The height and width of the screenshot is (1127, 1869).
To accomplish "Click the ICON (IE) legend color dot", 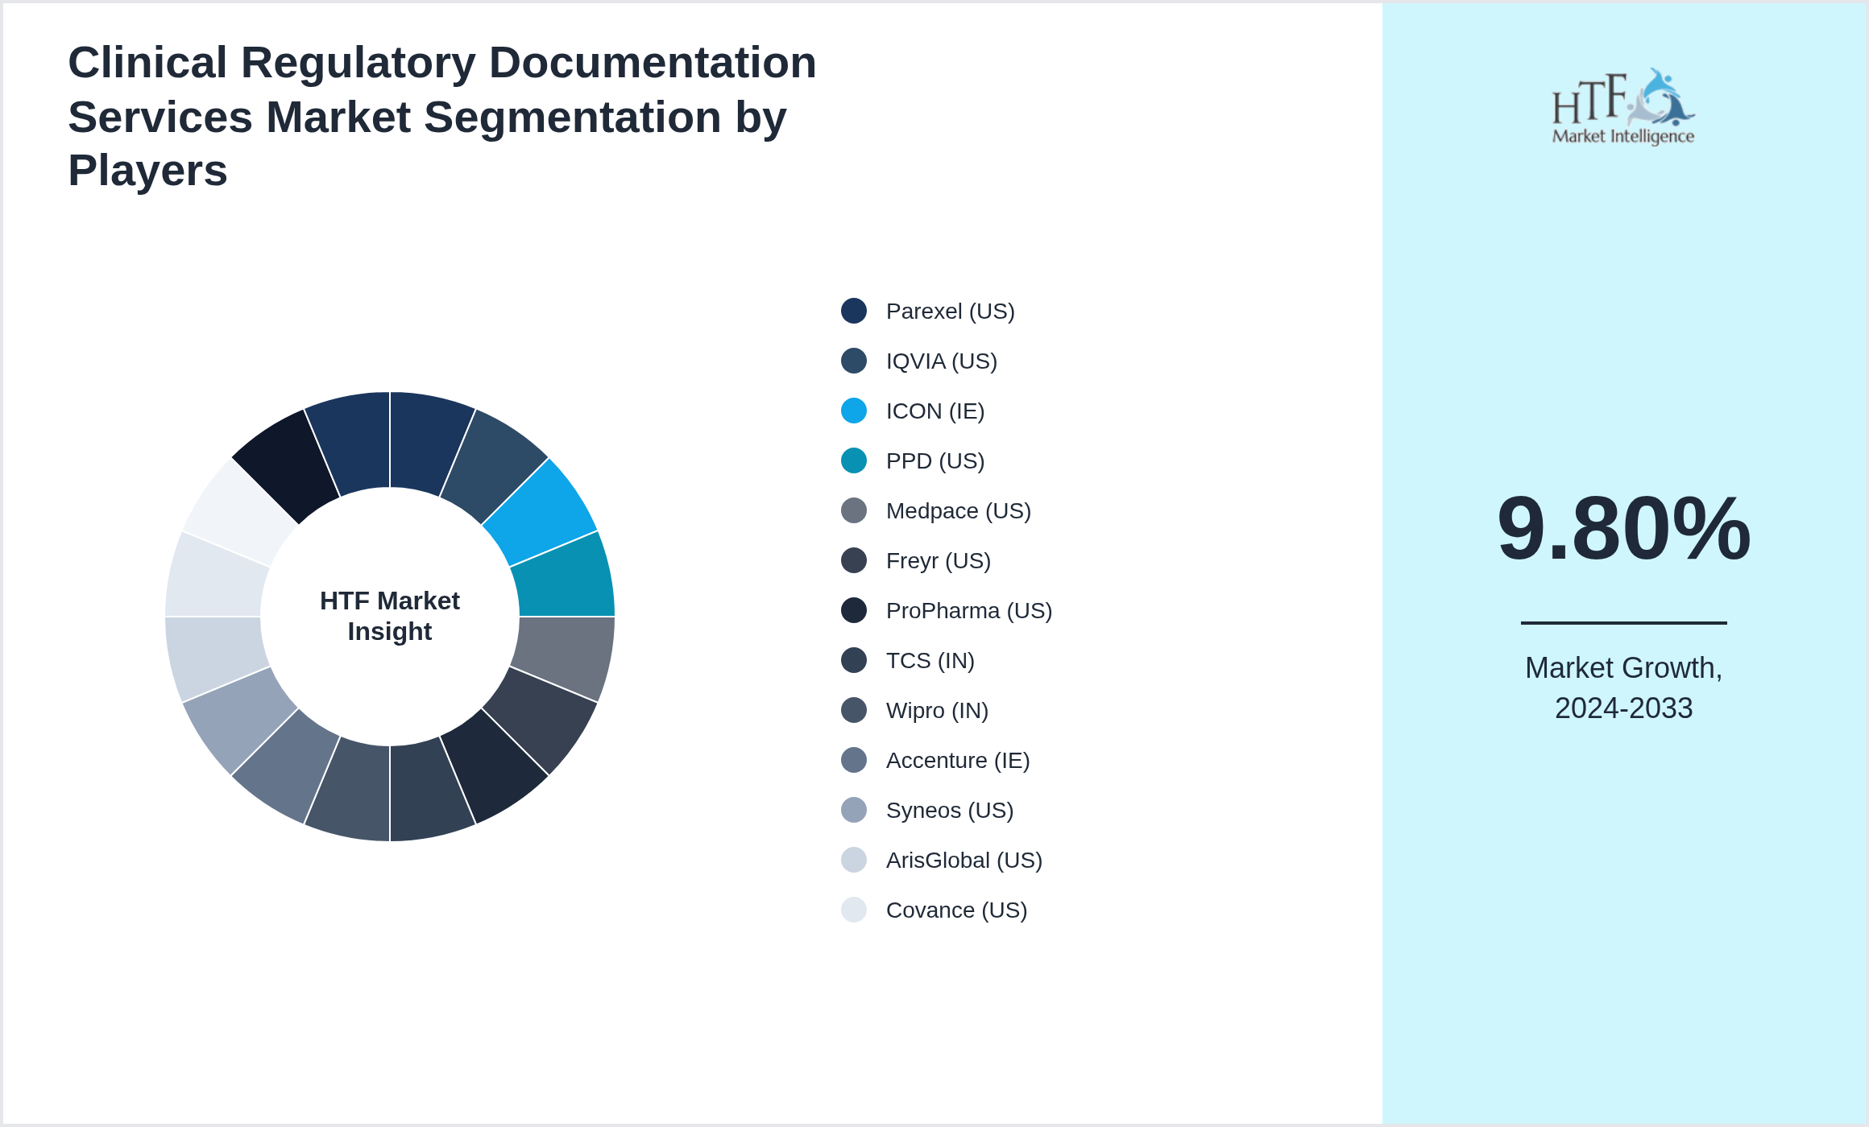I will (x=854, y=411).
